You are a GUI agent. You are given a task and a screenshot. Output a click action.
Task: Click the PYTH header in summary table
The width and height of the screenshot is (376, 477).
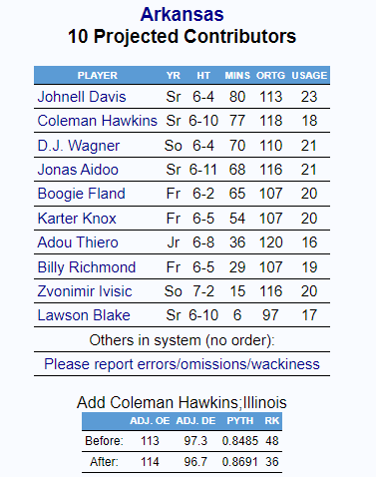coord(240,421)
